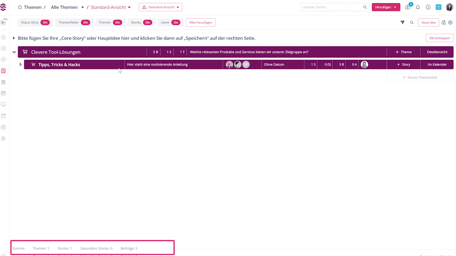Image resolution: width=456 pixels, height=256 pixels.
Task: Toggle the Themenfelder filter off
Action: click(x=85, y=22)
